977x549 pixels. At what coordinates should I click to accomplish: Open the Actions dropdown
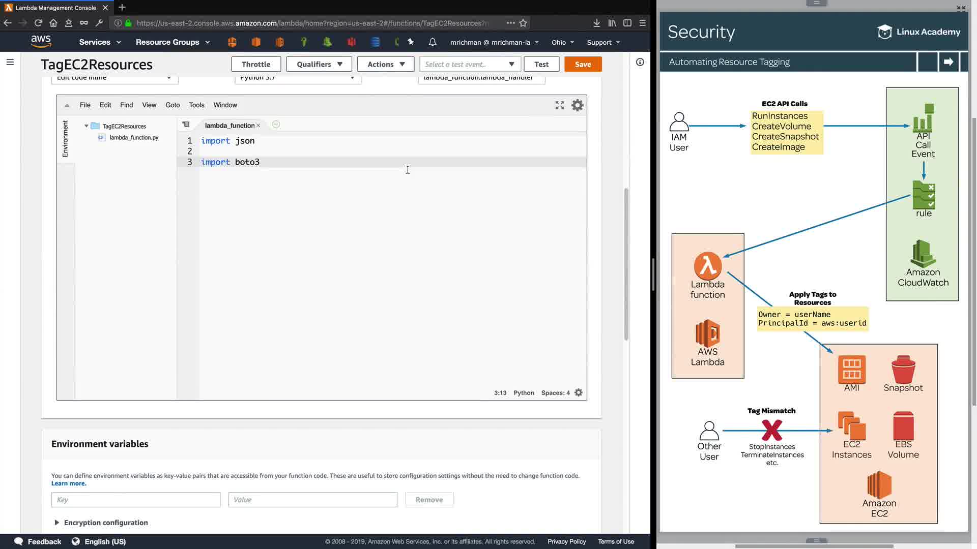[x=386, y=64]
